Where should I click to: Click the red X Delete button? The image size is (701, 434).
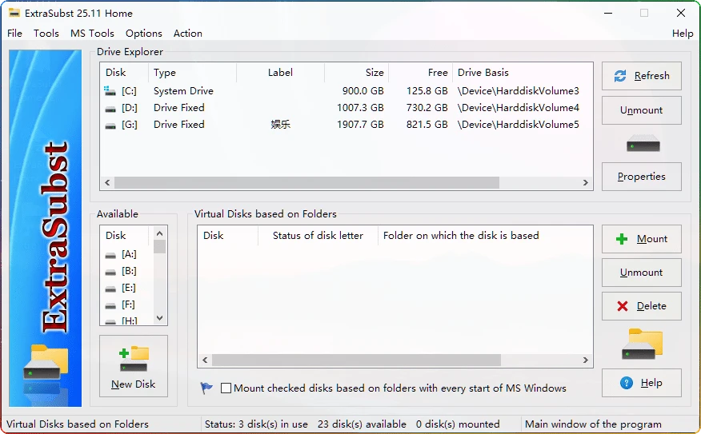point(641,306)
